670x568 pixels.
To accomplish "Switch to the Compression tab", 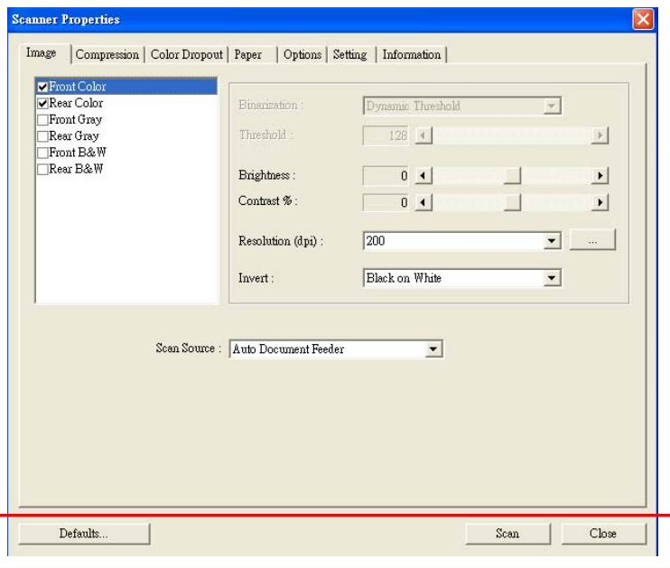I will pos(107,55).
